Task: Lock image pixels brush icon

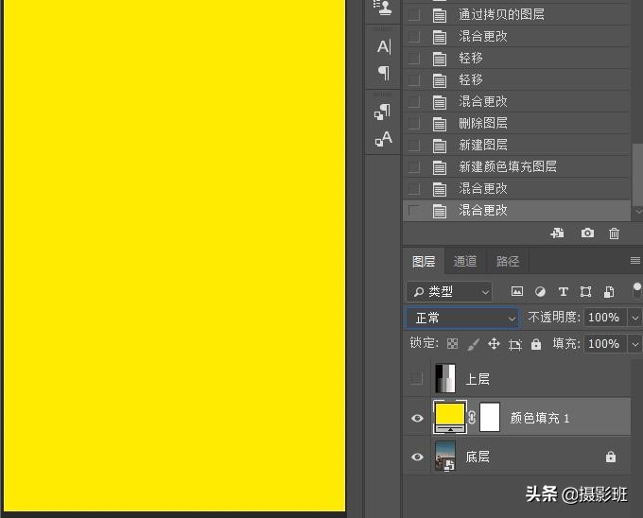Action: [x=473, y=344]
